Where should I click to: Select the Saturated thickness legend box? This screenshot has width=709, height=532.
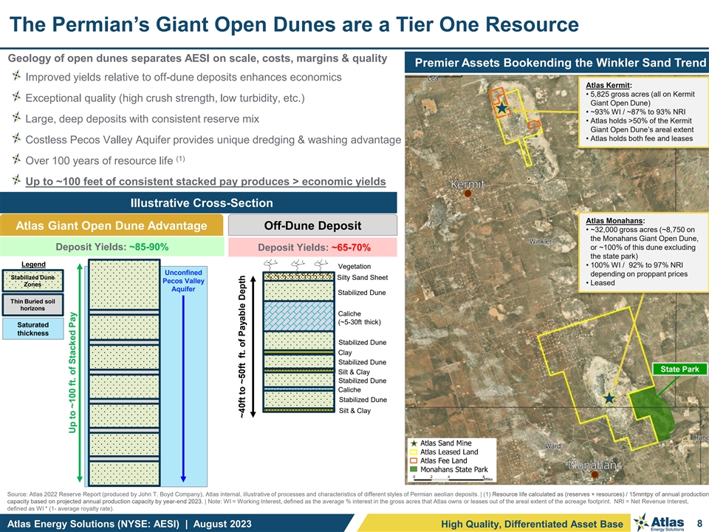coord(32,329)
